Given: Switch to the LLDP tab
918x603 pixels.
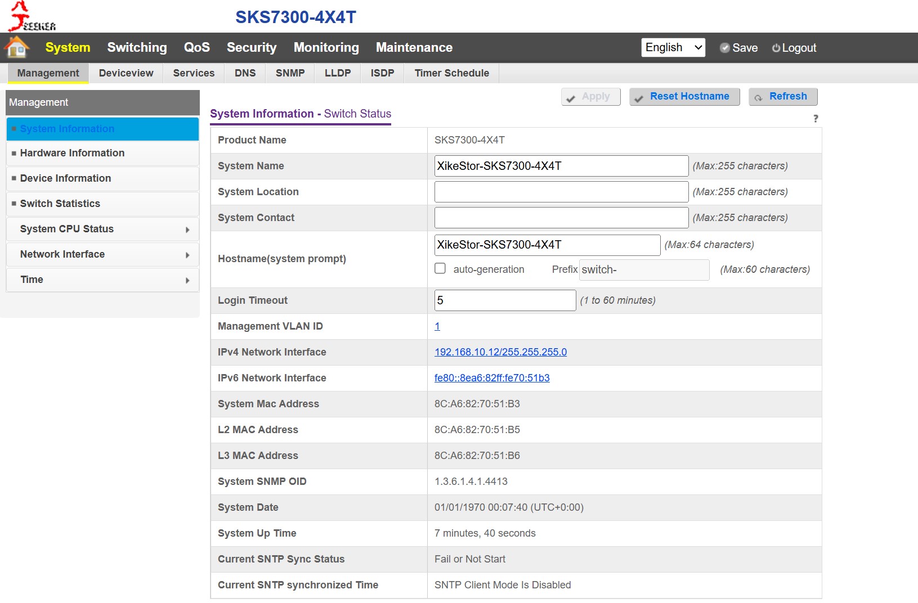Looking at the screenshot, I should click(x=338, y=73).
